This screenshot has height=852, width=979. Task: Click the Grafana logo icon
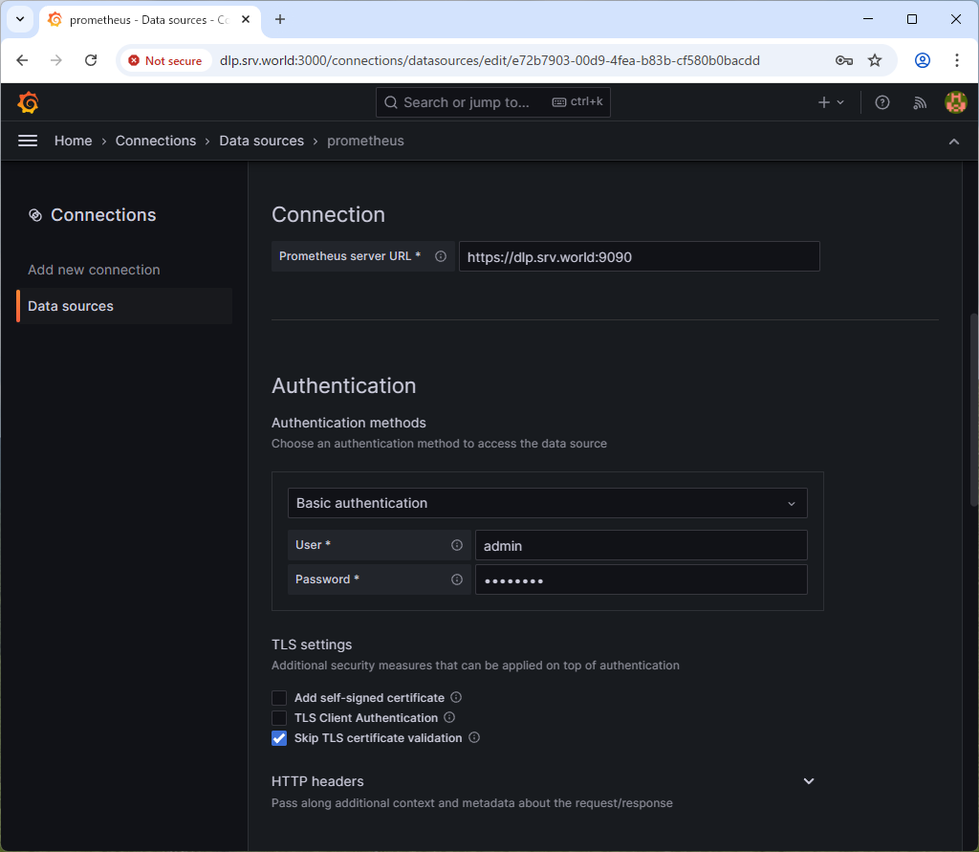[28, 102]
